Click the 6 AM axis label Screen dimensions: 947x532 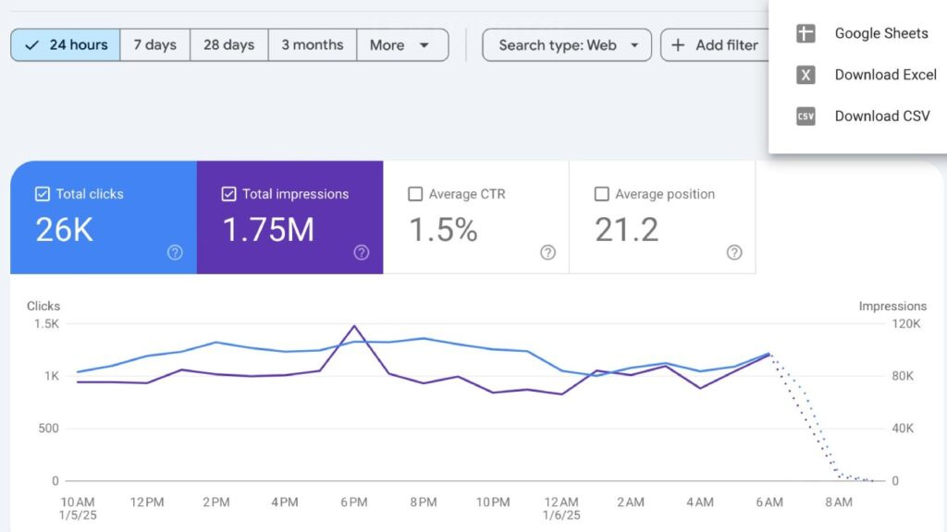coord(769,502)
